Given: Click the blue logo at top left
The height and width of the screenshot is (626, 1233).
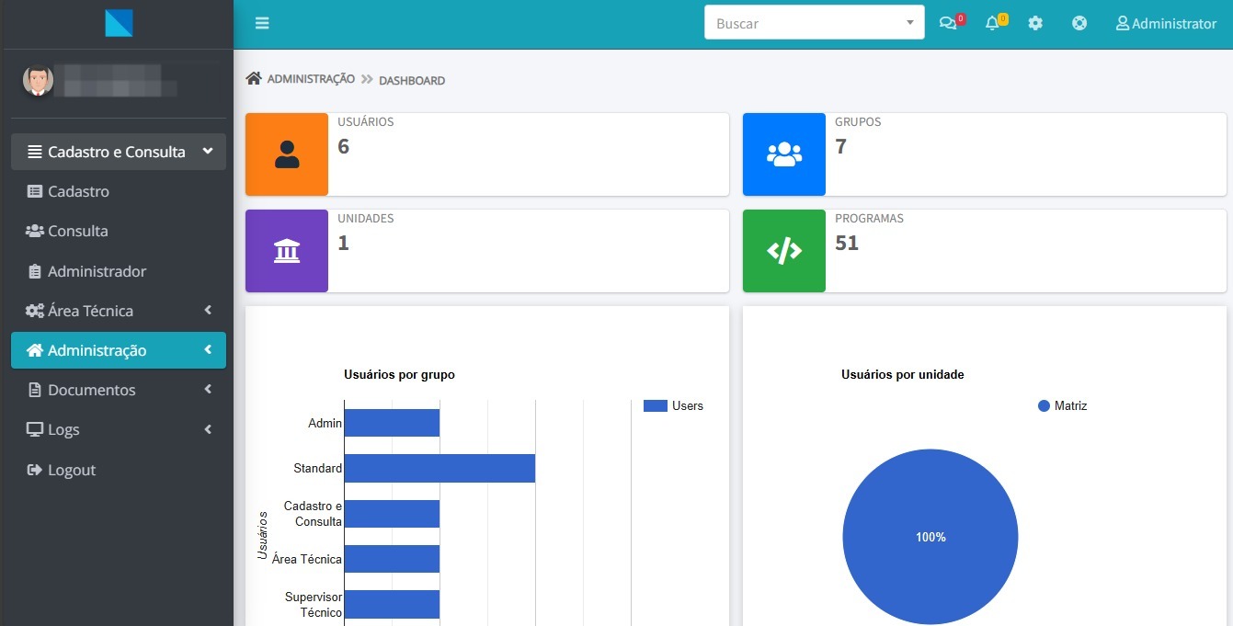Looking at the screenshot, I should [119, 23].
